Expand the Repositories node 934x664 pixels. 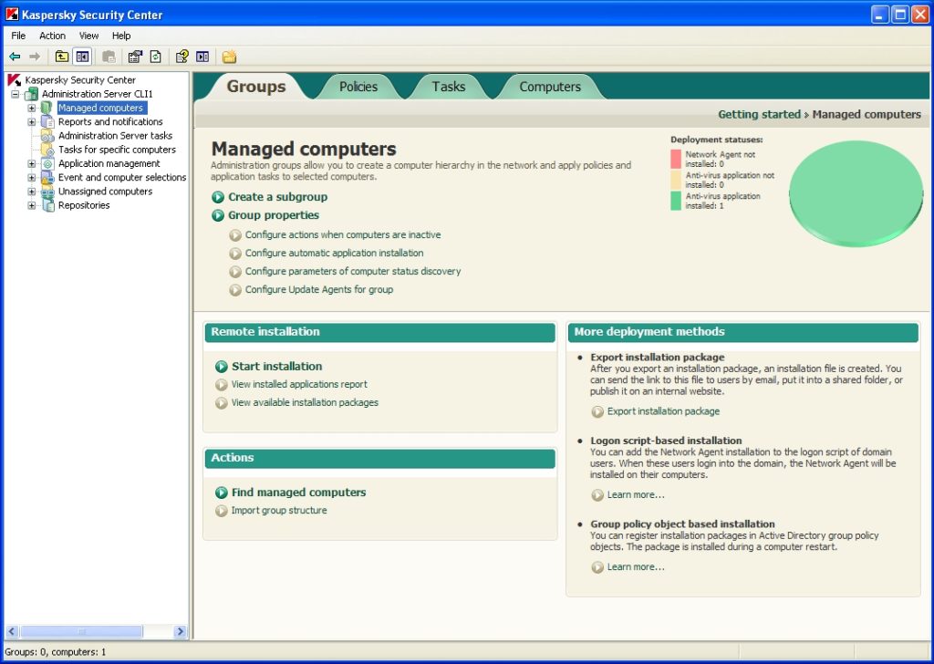pyautogui.click(x=32, y=205)
